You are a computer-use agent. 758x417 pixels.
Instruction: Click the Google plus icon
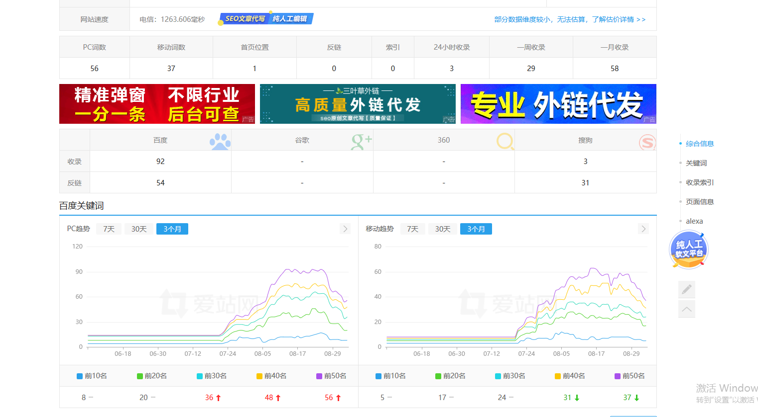point(362,142)
